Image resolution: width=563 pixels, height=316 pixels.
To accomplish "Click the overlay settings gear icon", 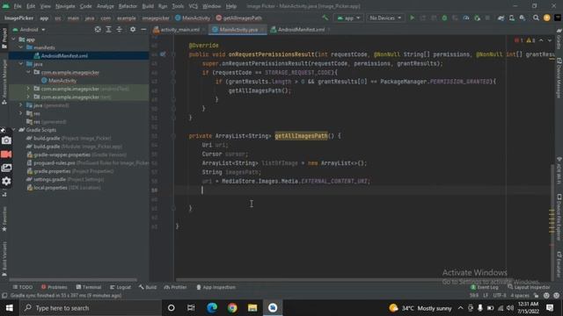I will [6, 182].
